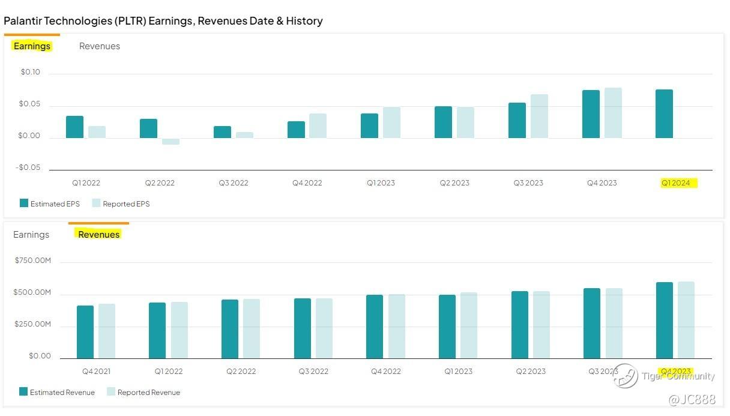This screenshot has width=730, height=416.
Task: Click the Q4 2021 axis label
Action: (x=96, y=372)
